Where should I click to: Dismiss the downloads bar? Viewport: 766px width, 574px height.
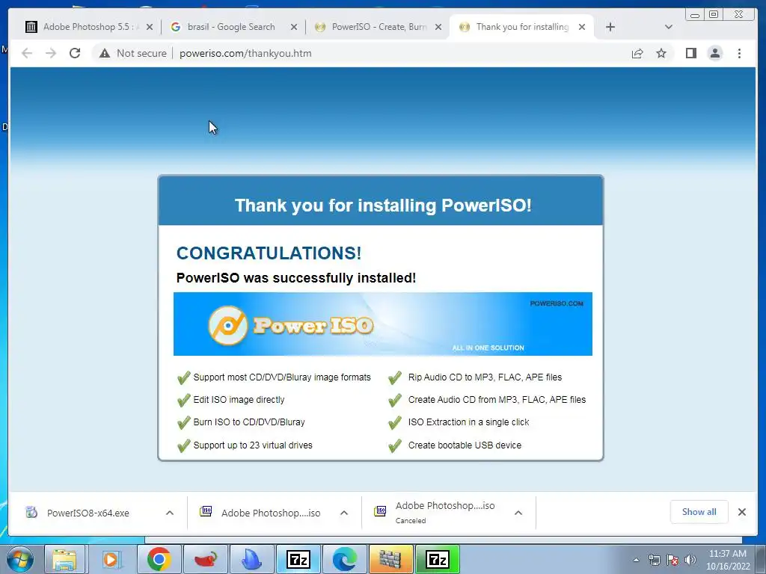[x=741, y=512]
